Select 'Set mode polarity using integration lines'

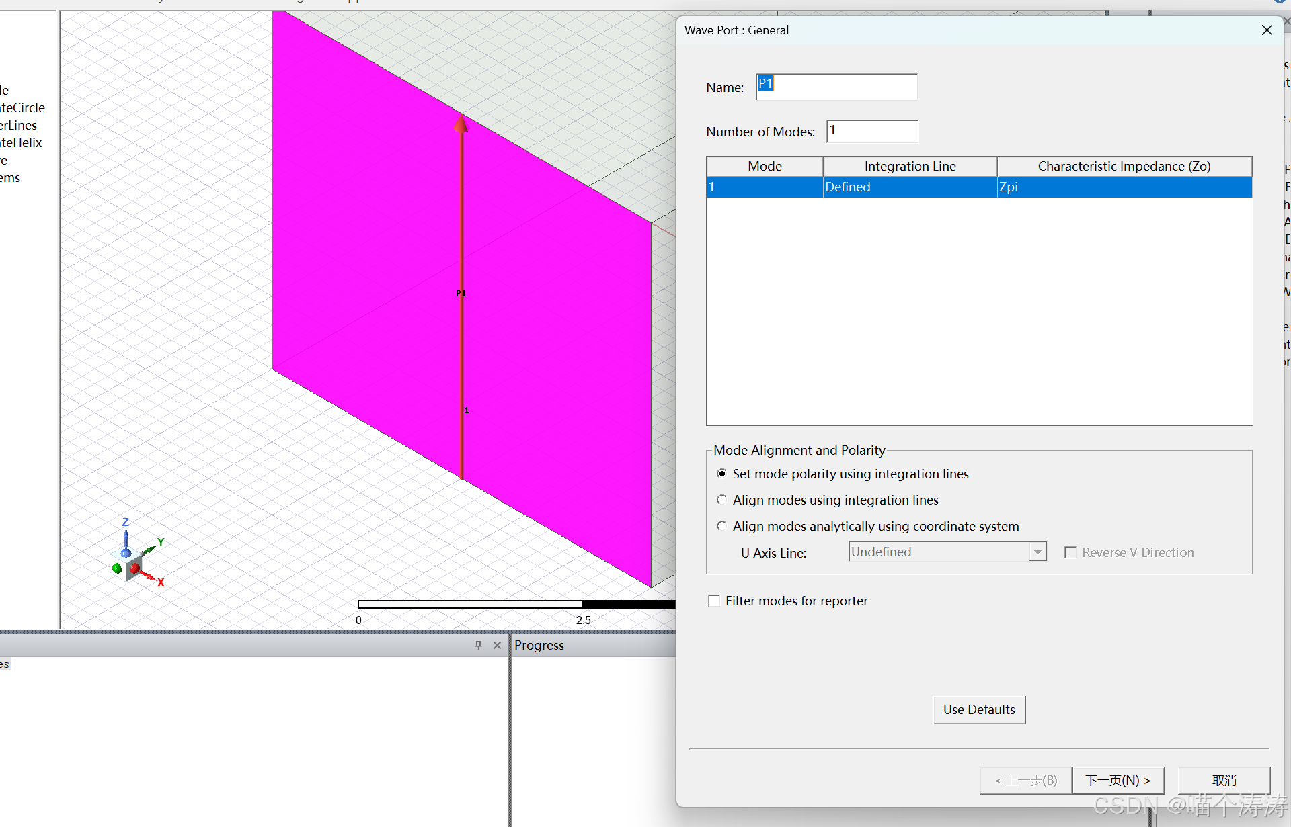coord(721,474)
